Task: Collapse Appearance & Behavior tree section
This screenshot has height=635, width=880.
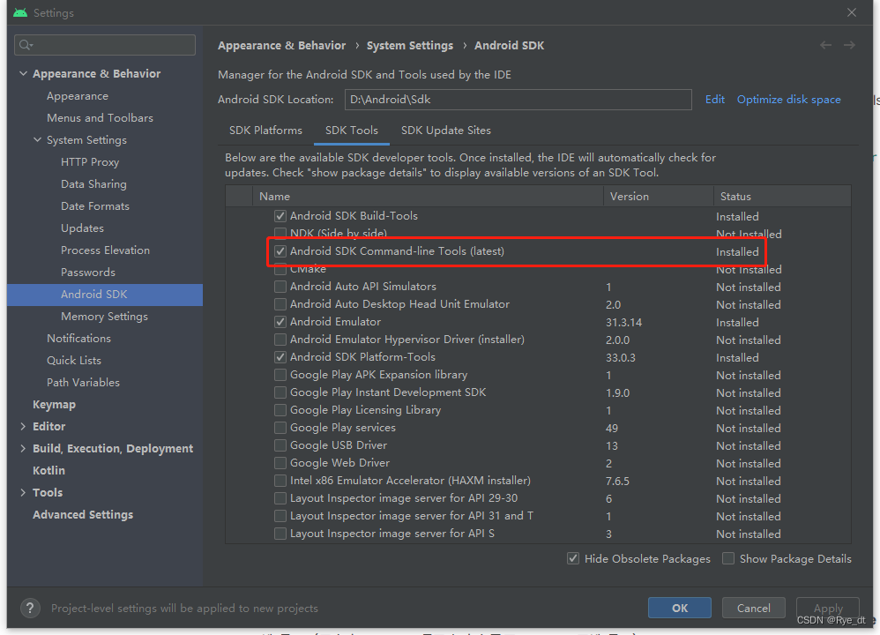Action: tap(23, 73)
